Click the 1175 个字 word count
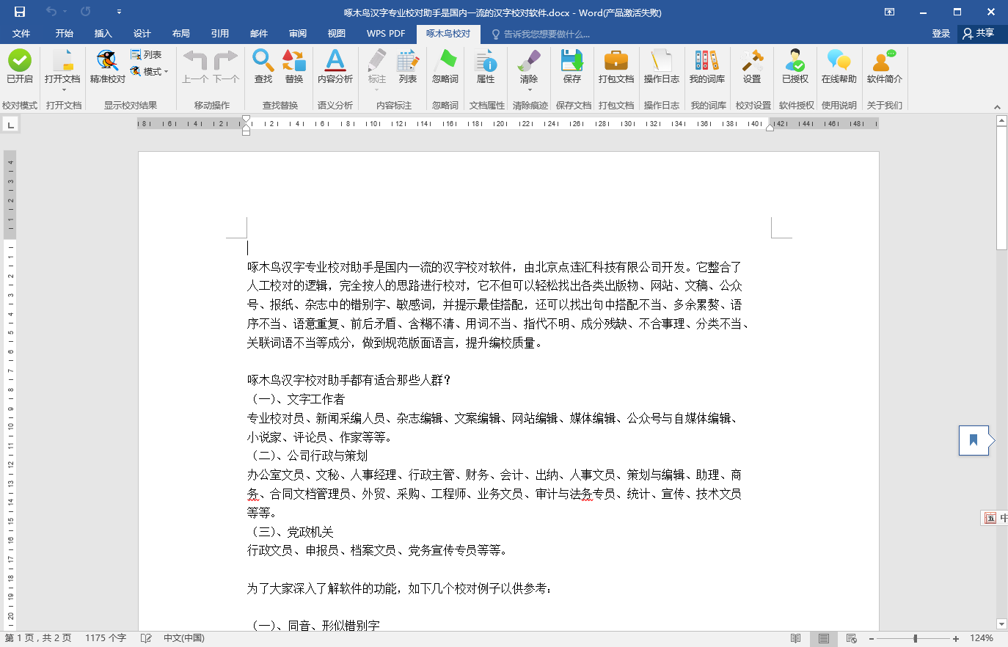The height and width of the screenshot is (647, 1008). point(106,638)
